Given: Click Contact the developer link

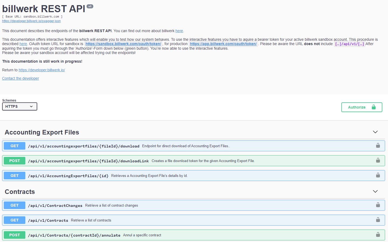Looking at the screenshot, I should tap(20, 78).
